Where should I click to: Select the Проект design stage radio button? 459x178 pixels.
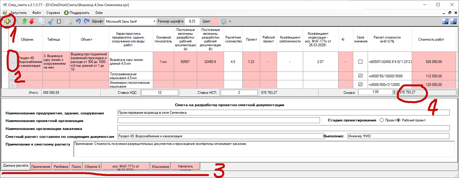(381, 120)
